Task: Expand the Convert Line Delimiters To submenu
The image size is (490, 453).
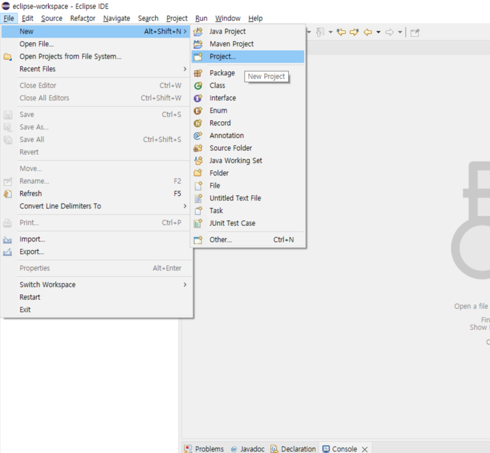Action: [96, 206]
